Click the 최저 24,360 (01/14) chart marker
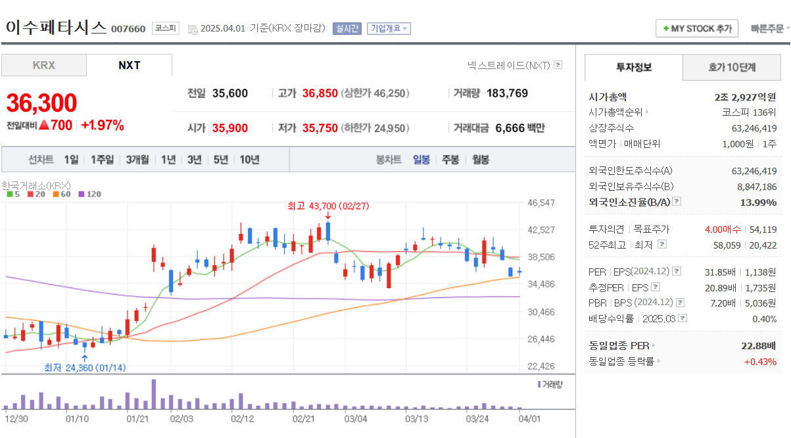 click(x=85, y=368)
